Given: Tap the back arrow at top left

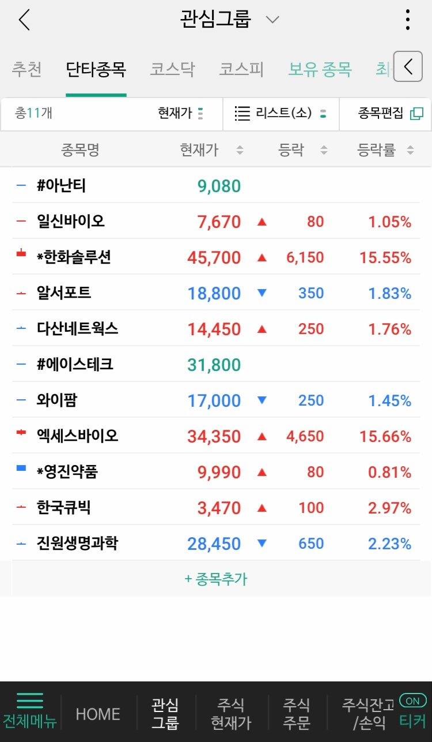Looking at the screenshot, I should [x=24, y=20].
